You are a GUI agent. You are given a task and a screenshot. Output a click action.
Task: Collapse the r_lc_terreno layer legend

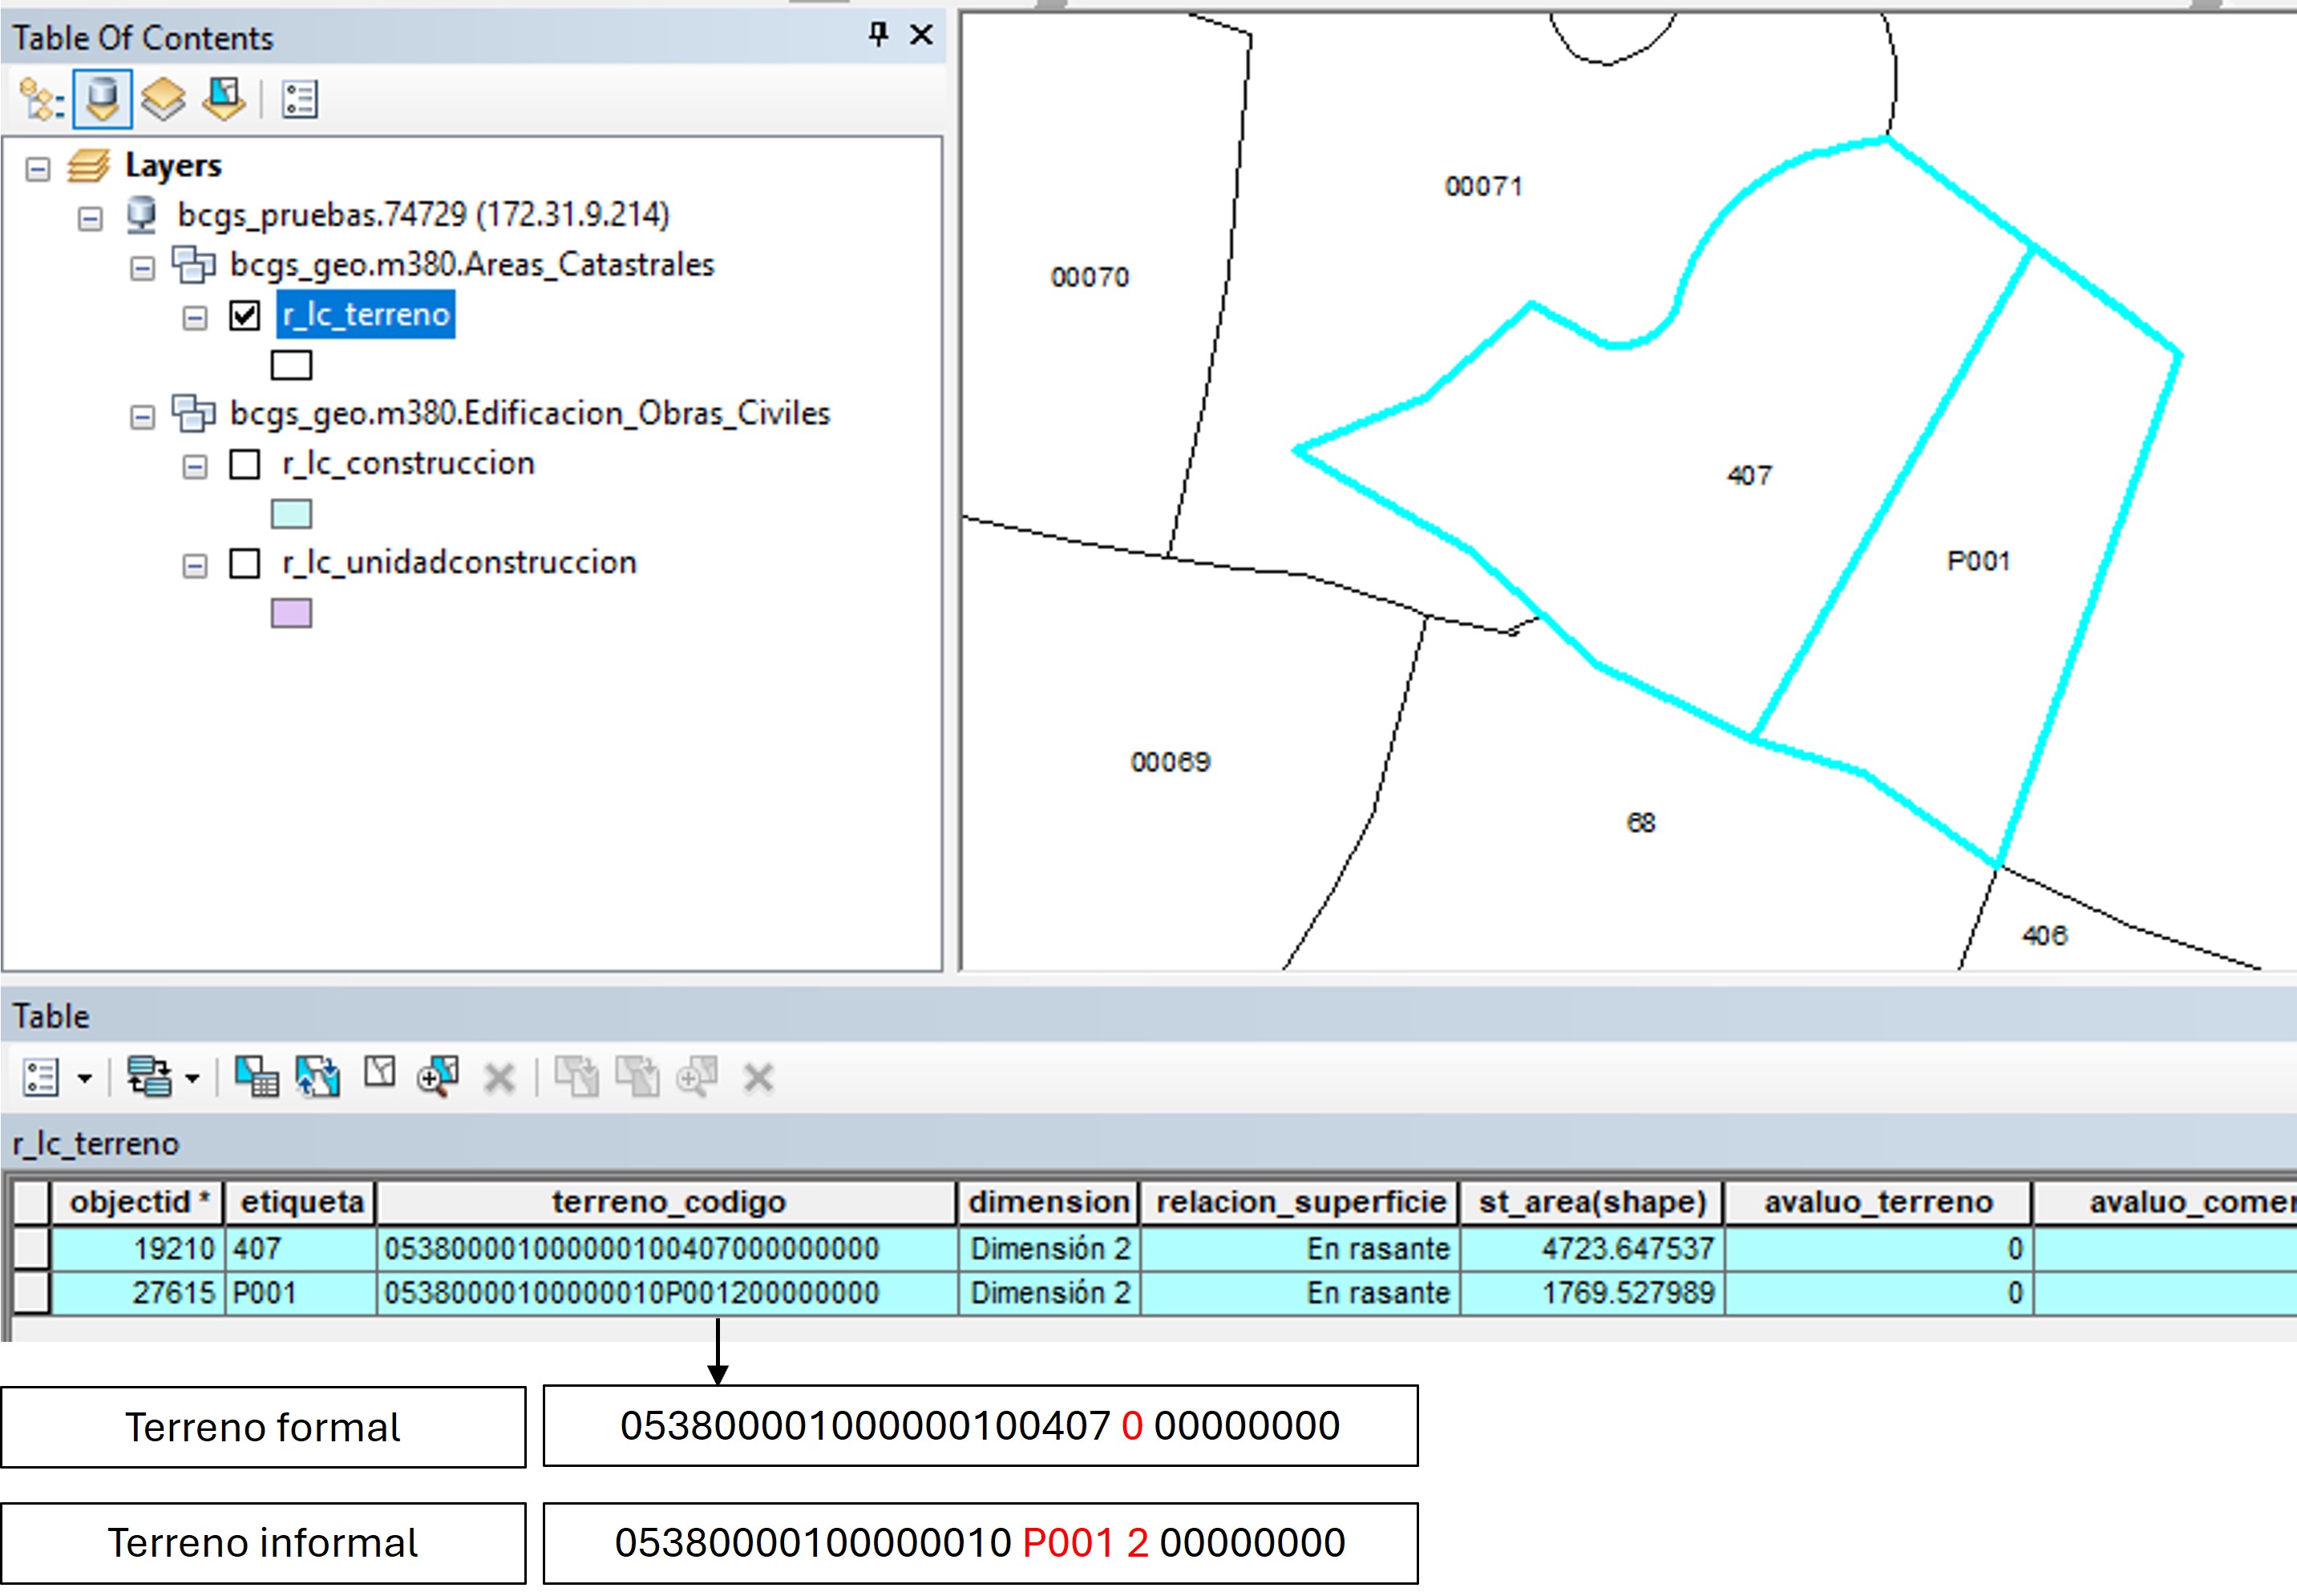195,318
